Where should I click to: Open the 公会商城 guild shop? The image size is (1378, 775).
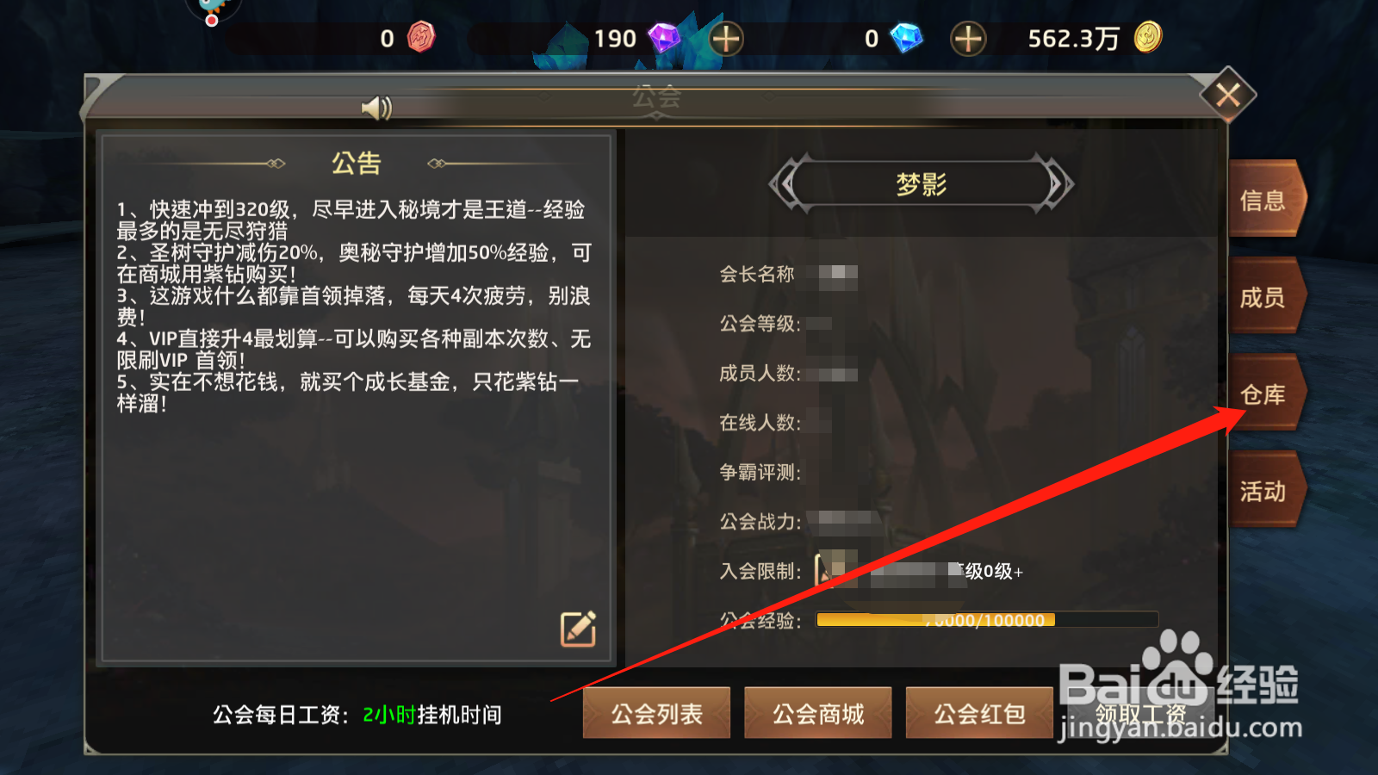tap(817, 714)
